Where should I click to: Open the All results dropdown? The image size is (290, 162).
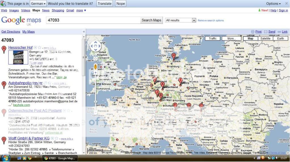194,20
